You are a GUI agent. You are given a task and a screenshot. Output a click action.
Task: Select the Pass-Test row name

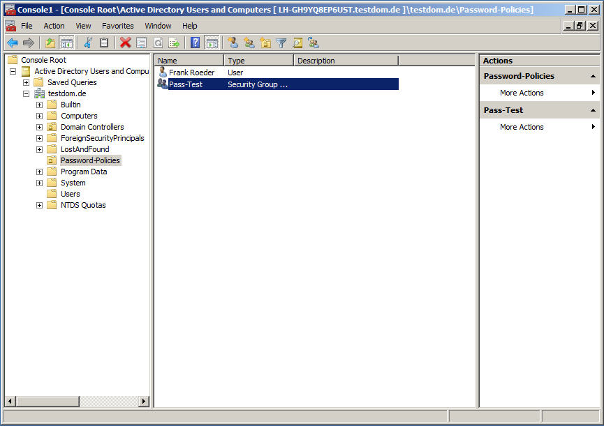(186, 84)
